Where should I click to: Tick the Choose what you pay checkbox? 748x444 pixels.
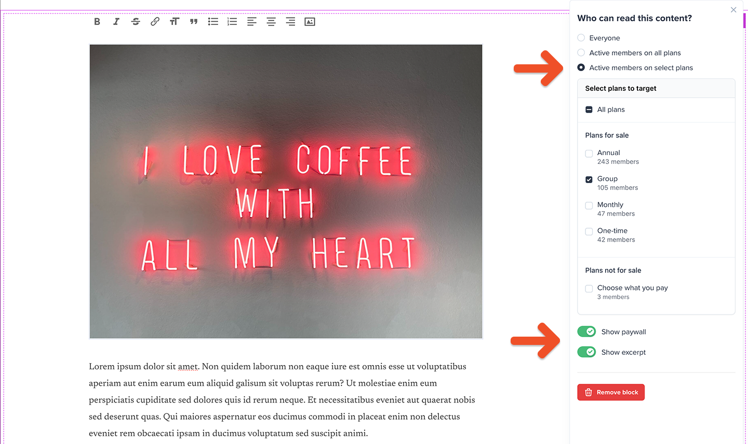[x=589, y=289]
